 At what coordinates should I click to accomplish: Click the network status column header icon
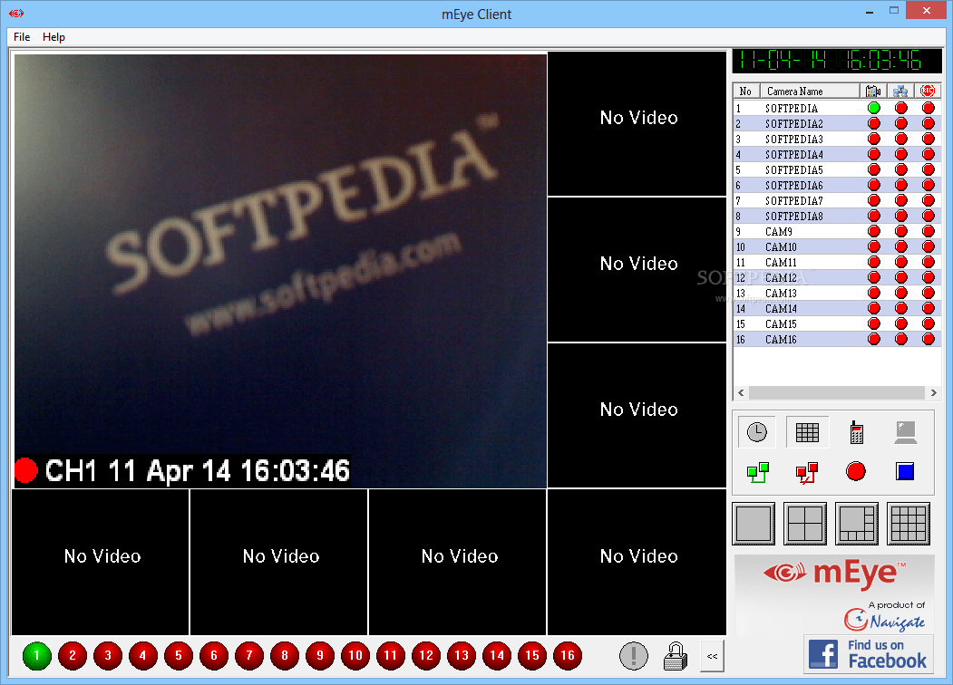900,92
